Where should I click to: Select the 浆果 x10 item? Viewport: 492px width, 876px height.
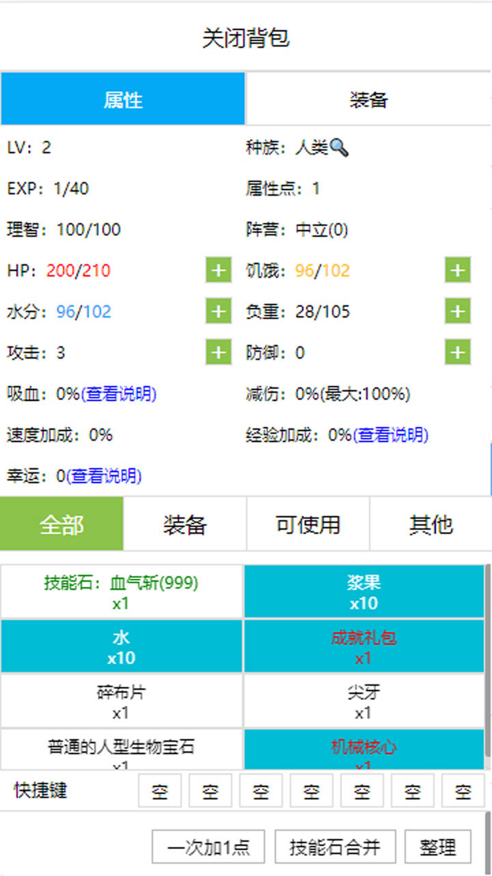click(x=364, y=593)
